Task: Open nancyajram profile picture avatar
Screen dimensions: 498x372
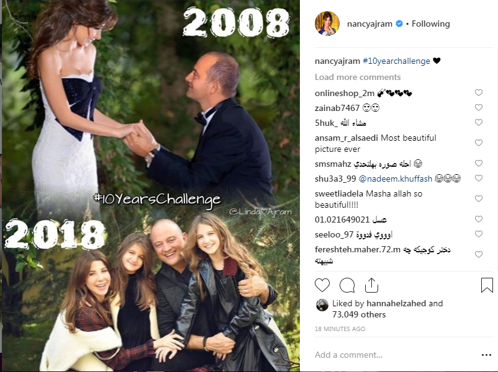Action: point(327,24)
